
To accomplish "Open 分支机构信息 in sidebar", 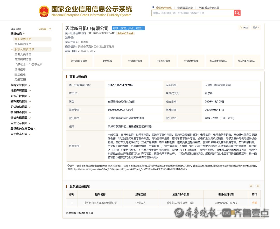I will [23, 59].
